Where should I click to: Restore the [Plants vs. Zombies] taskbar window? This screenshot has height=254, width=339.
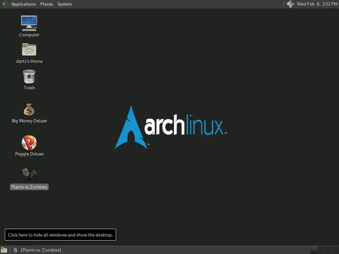coord(37,250)
